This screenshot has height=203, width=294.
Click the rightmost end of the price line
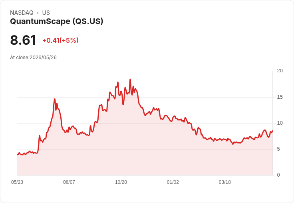(272, 131)
